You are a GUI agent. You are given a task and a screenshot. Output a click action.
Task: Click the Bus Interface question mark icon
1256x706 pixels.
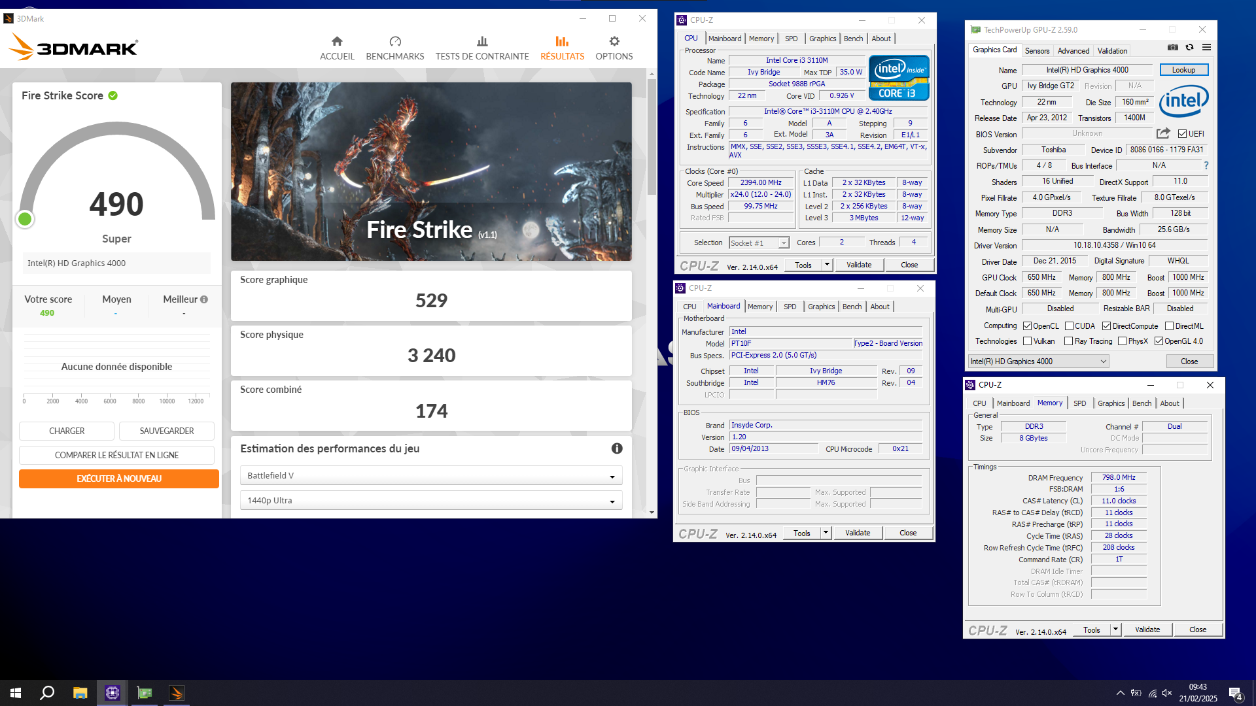tap(1206, 165)
